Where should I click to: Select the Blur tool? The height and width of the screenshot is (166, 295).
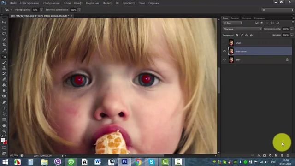(4, 90)
